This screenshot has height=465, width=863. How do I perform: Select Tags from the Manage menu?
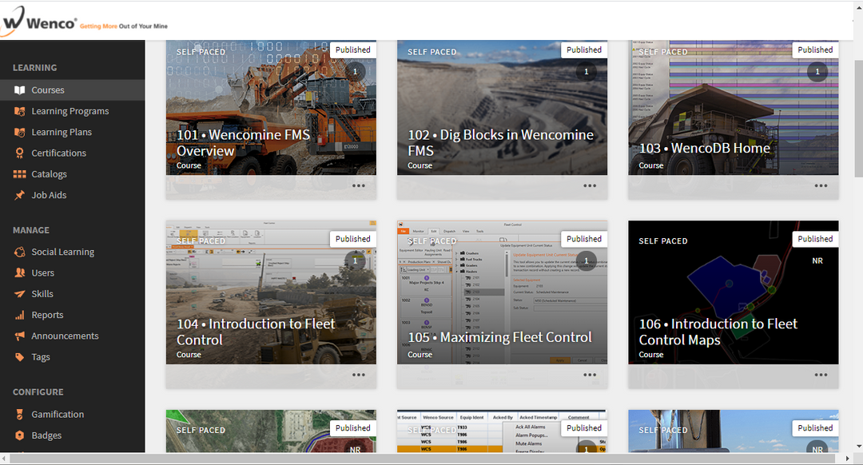click(19, 356)
